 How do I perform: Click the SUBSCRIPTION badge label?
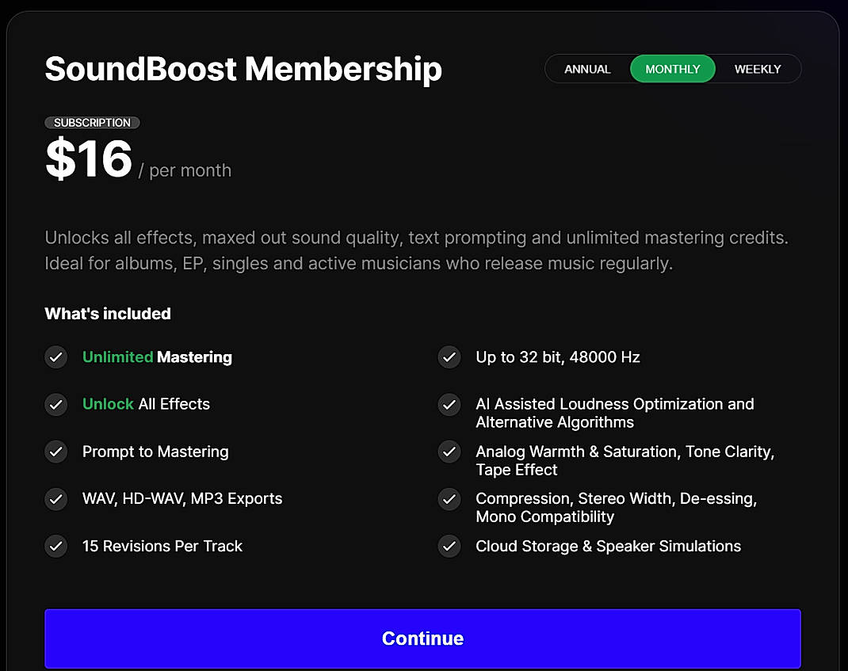(x=92, y=123)
